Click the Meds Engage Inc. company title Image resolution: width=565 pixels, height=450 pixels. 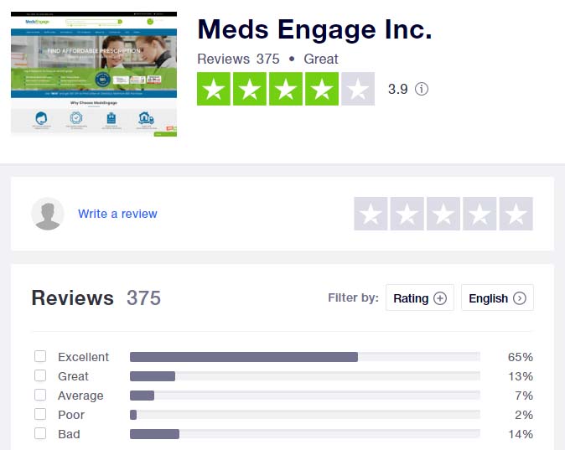(314, 29)
